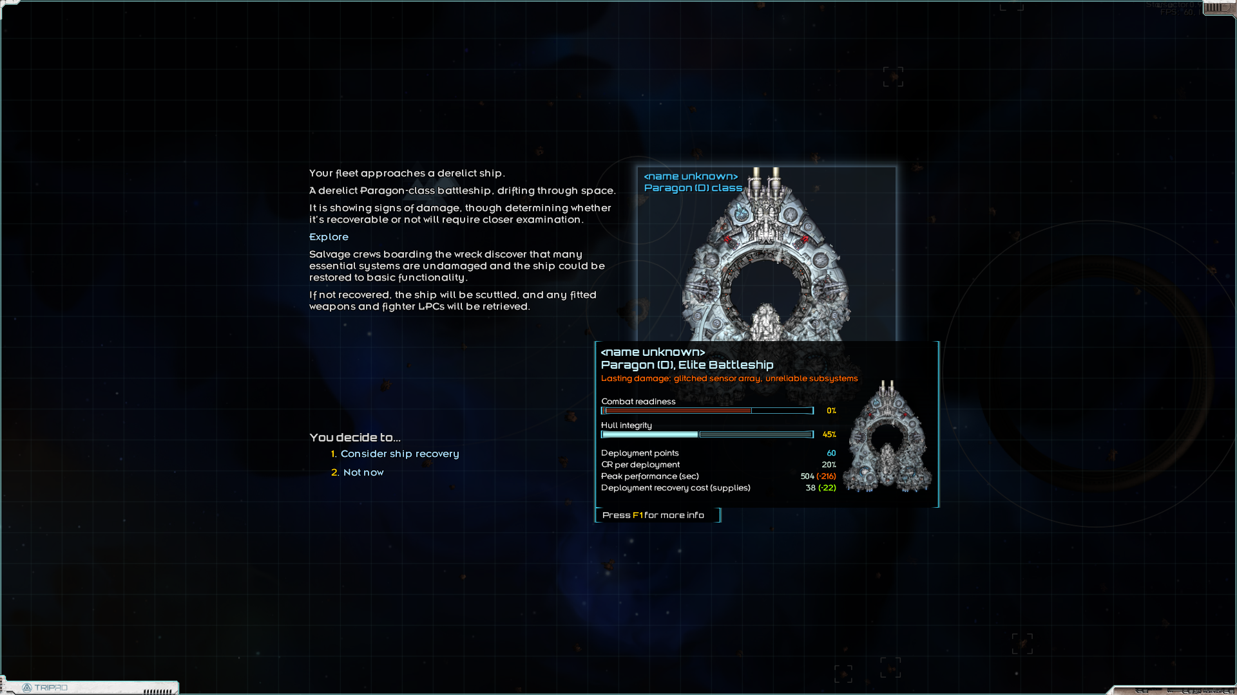Click the bottom-right corner panel ornament
1237x695 pixels.
[x=1173, y=690]
